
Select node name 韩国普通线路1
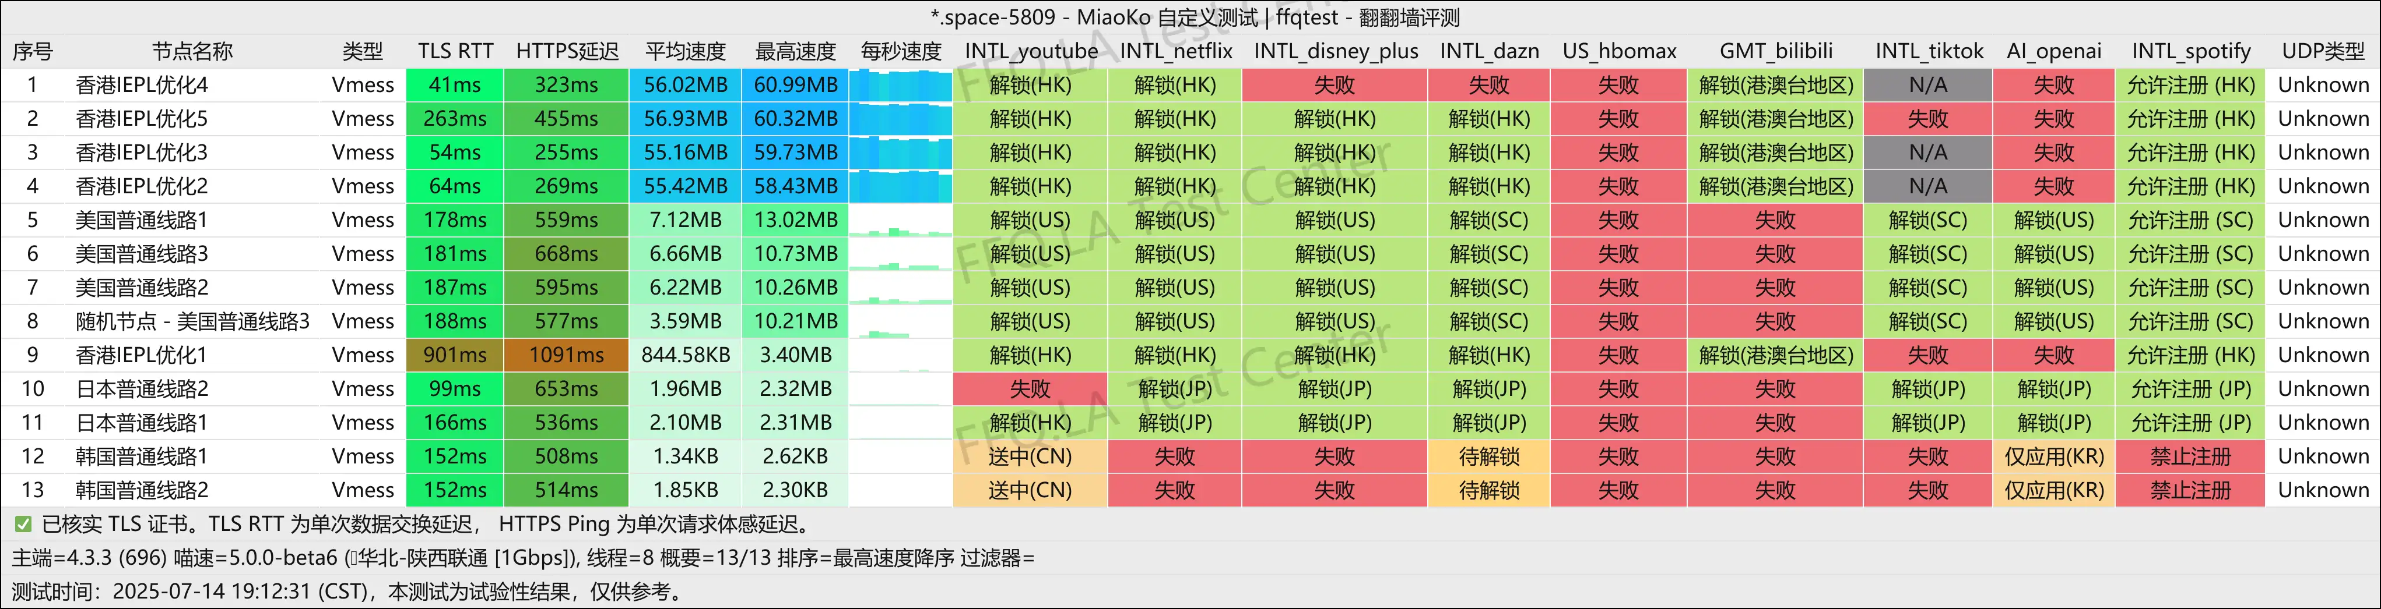(142, 456)
